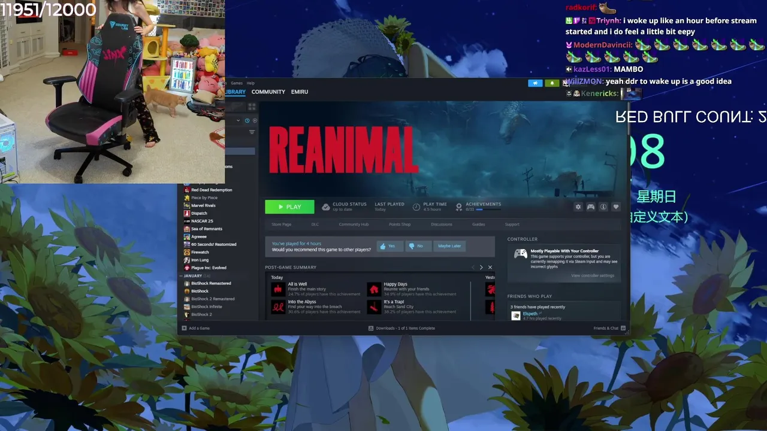Open the library advanced filter options
Screen dimensions: 767x431
pos(252,132)
